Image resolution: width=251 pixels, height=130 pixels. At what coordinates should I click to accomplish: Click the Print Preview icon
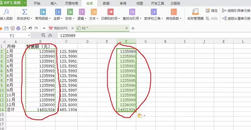(24, 28)
